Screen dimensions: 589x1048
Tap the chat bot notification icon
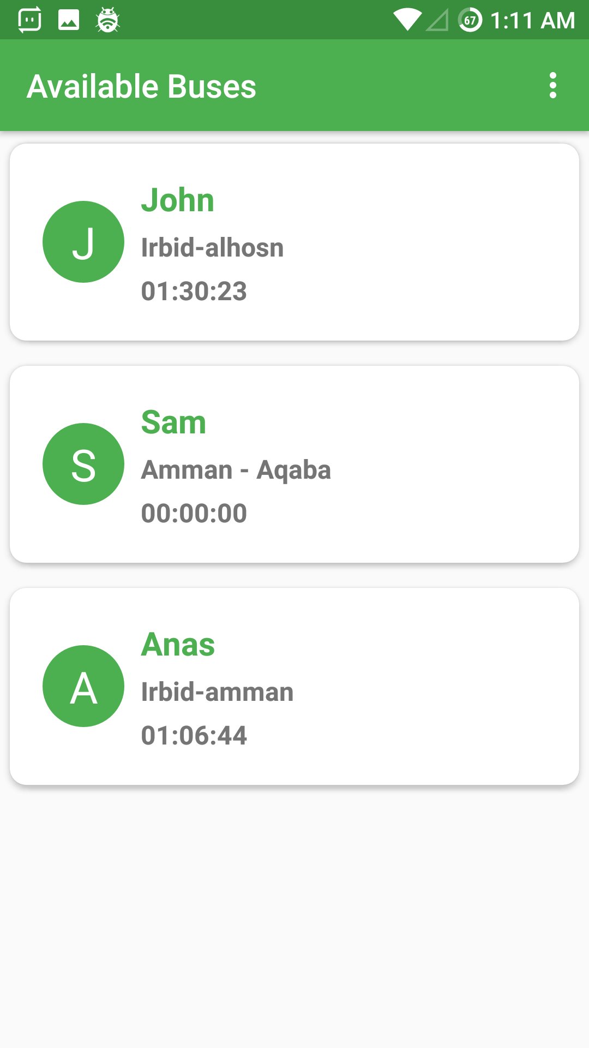29,20
